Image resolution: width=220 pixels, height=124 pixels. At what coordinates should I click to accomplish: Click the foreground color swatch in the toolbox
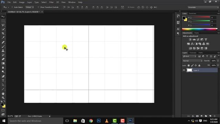click(2, 104)
